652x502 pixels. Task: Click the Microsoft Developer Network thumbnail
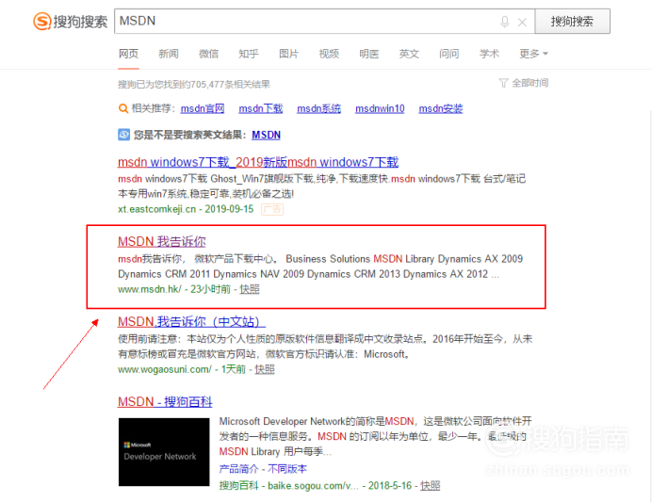click(x=164, y=452)
